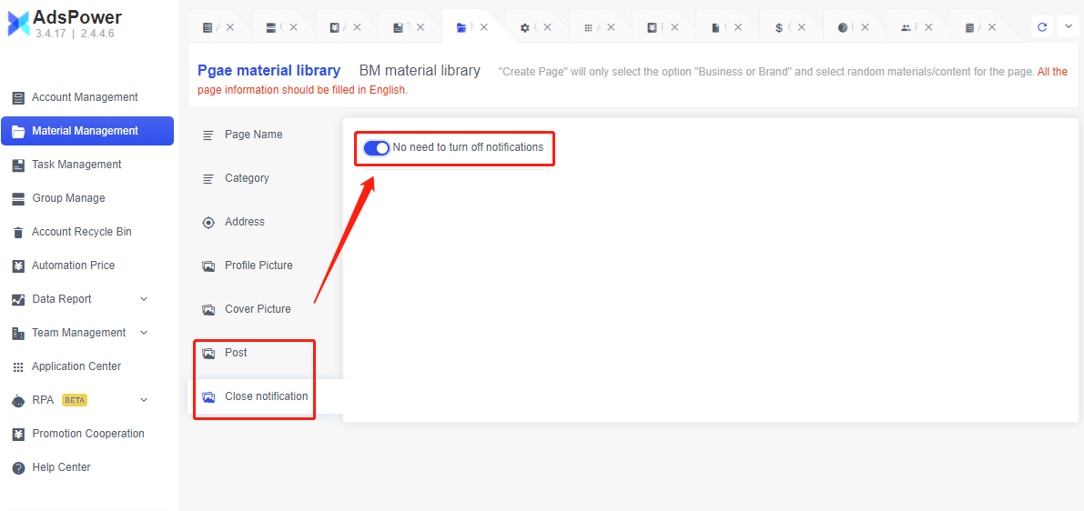
Task: Click the Application Center grid icon
Action: point(18,367)
